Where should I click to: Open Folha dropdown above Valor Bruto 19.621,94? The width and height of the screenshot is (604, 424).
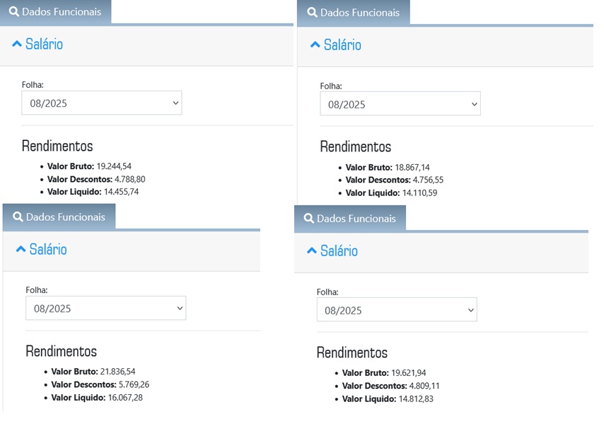396,310
